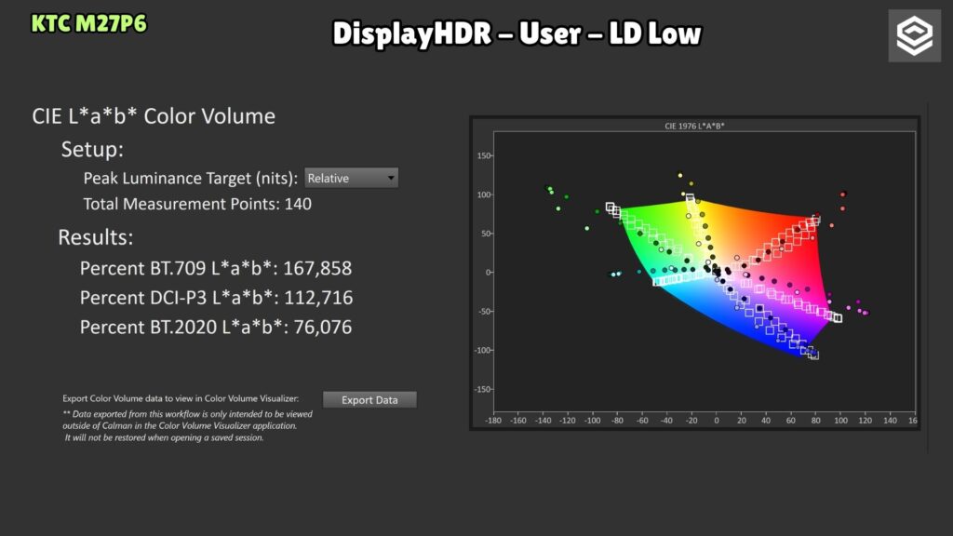The width and height of the screenshot is (953, 536).
Task: Select the 'Percent BT.709 L*a*b*: 167,858' result
Action: click(216, 268)
